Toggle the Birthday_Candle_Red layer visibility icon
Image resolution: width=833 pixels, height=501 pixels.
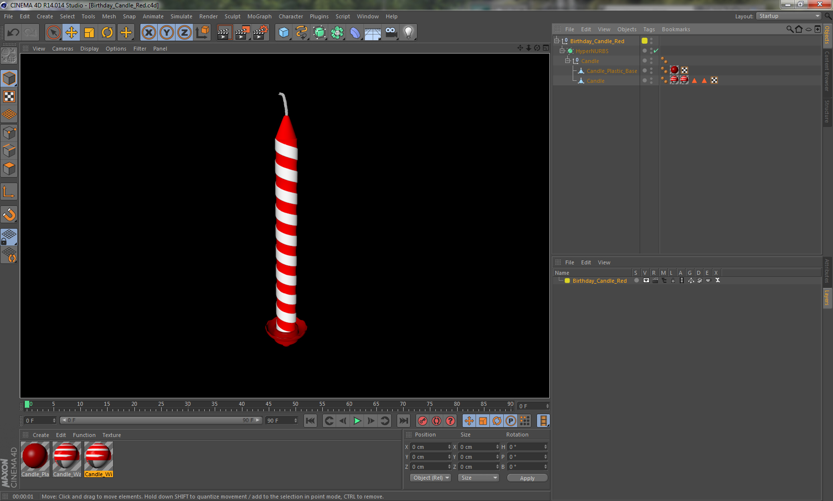pos(646,280)
